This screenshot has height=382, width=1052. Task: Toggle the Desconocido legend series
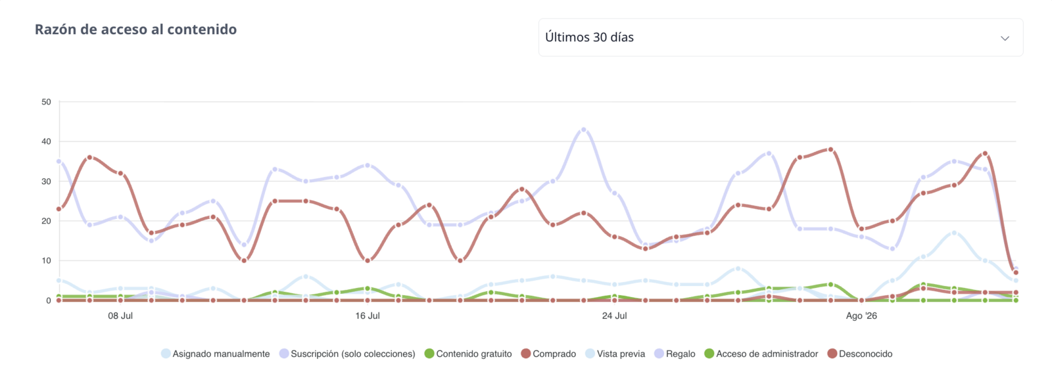click(859, 354)
